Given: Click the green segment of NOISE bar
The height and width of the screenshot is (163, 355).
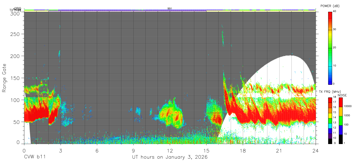Looking at the screenshot, I should (340, 120).
